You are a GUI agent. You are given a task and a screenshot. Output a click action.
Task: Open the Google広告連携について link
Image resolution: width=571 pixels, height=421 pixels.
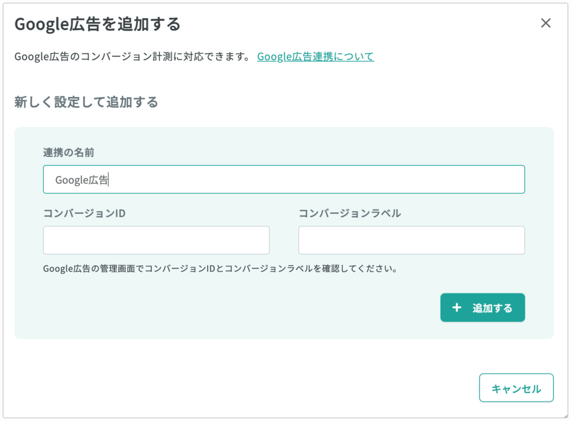coord(316,57)
